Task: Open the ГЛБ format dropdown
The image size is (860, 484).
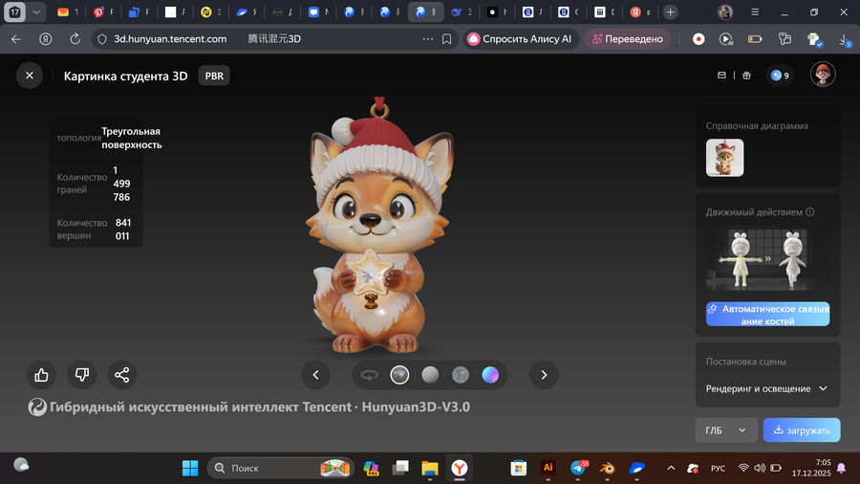Action: point(725,430)
